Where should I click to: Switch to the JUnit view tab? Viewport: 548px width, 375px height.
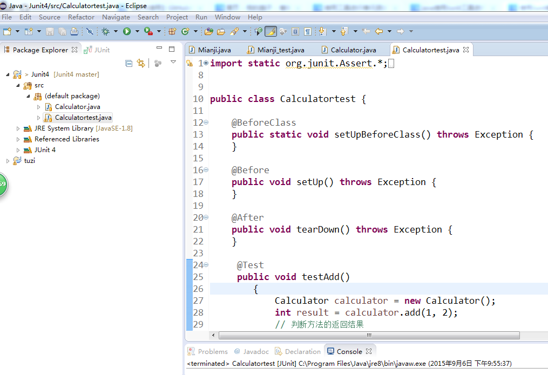tap(97, 50)
